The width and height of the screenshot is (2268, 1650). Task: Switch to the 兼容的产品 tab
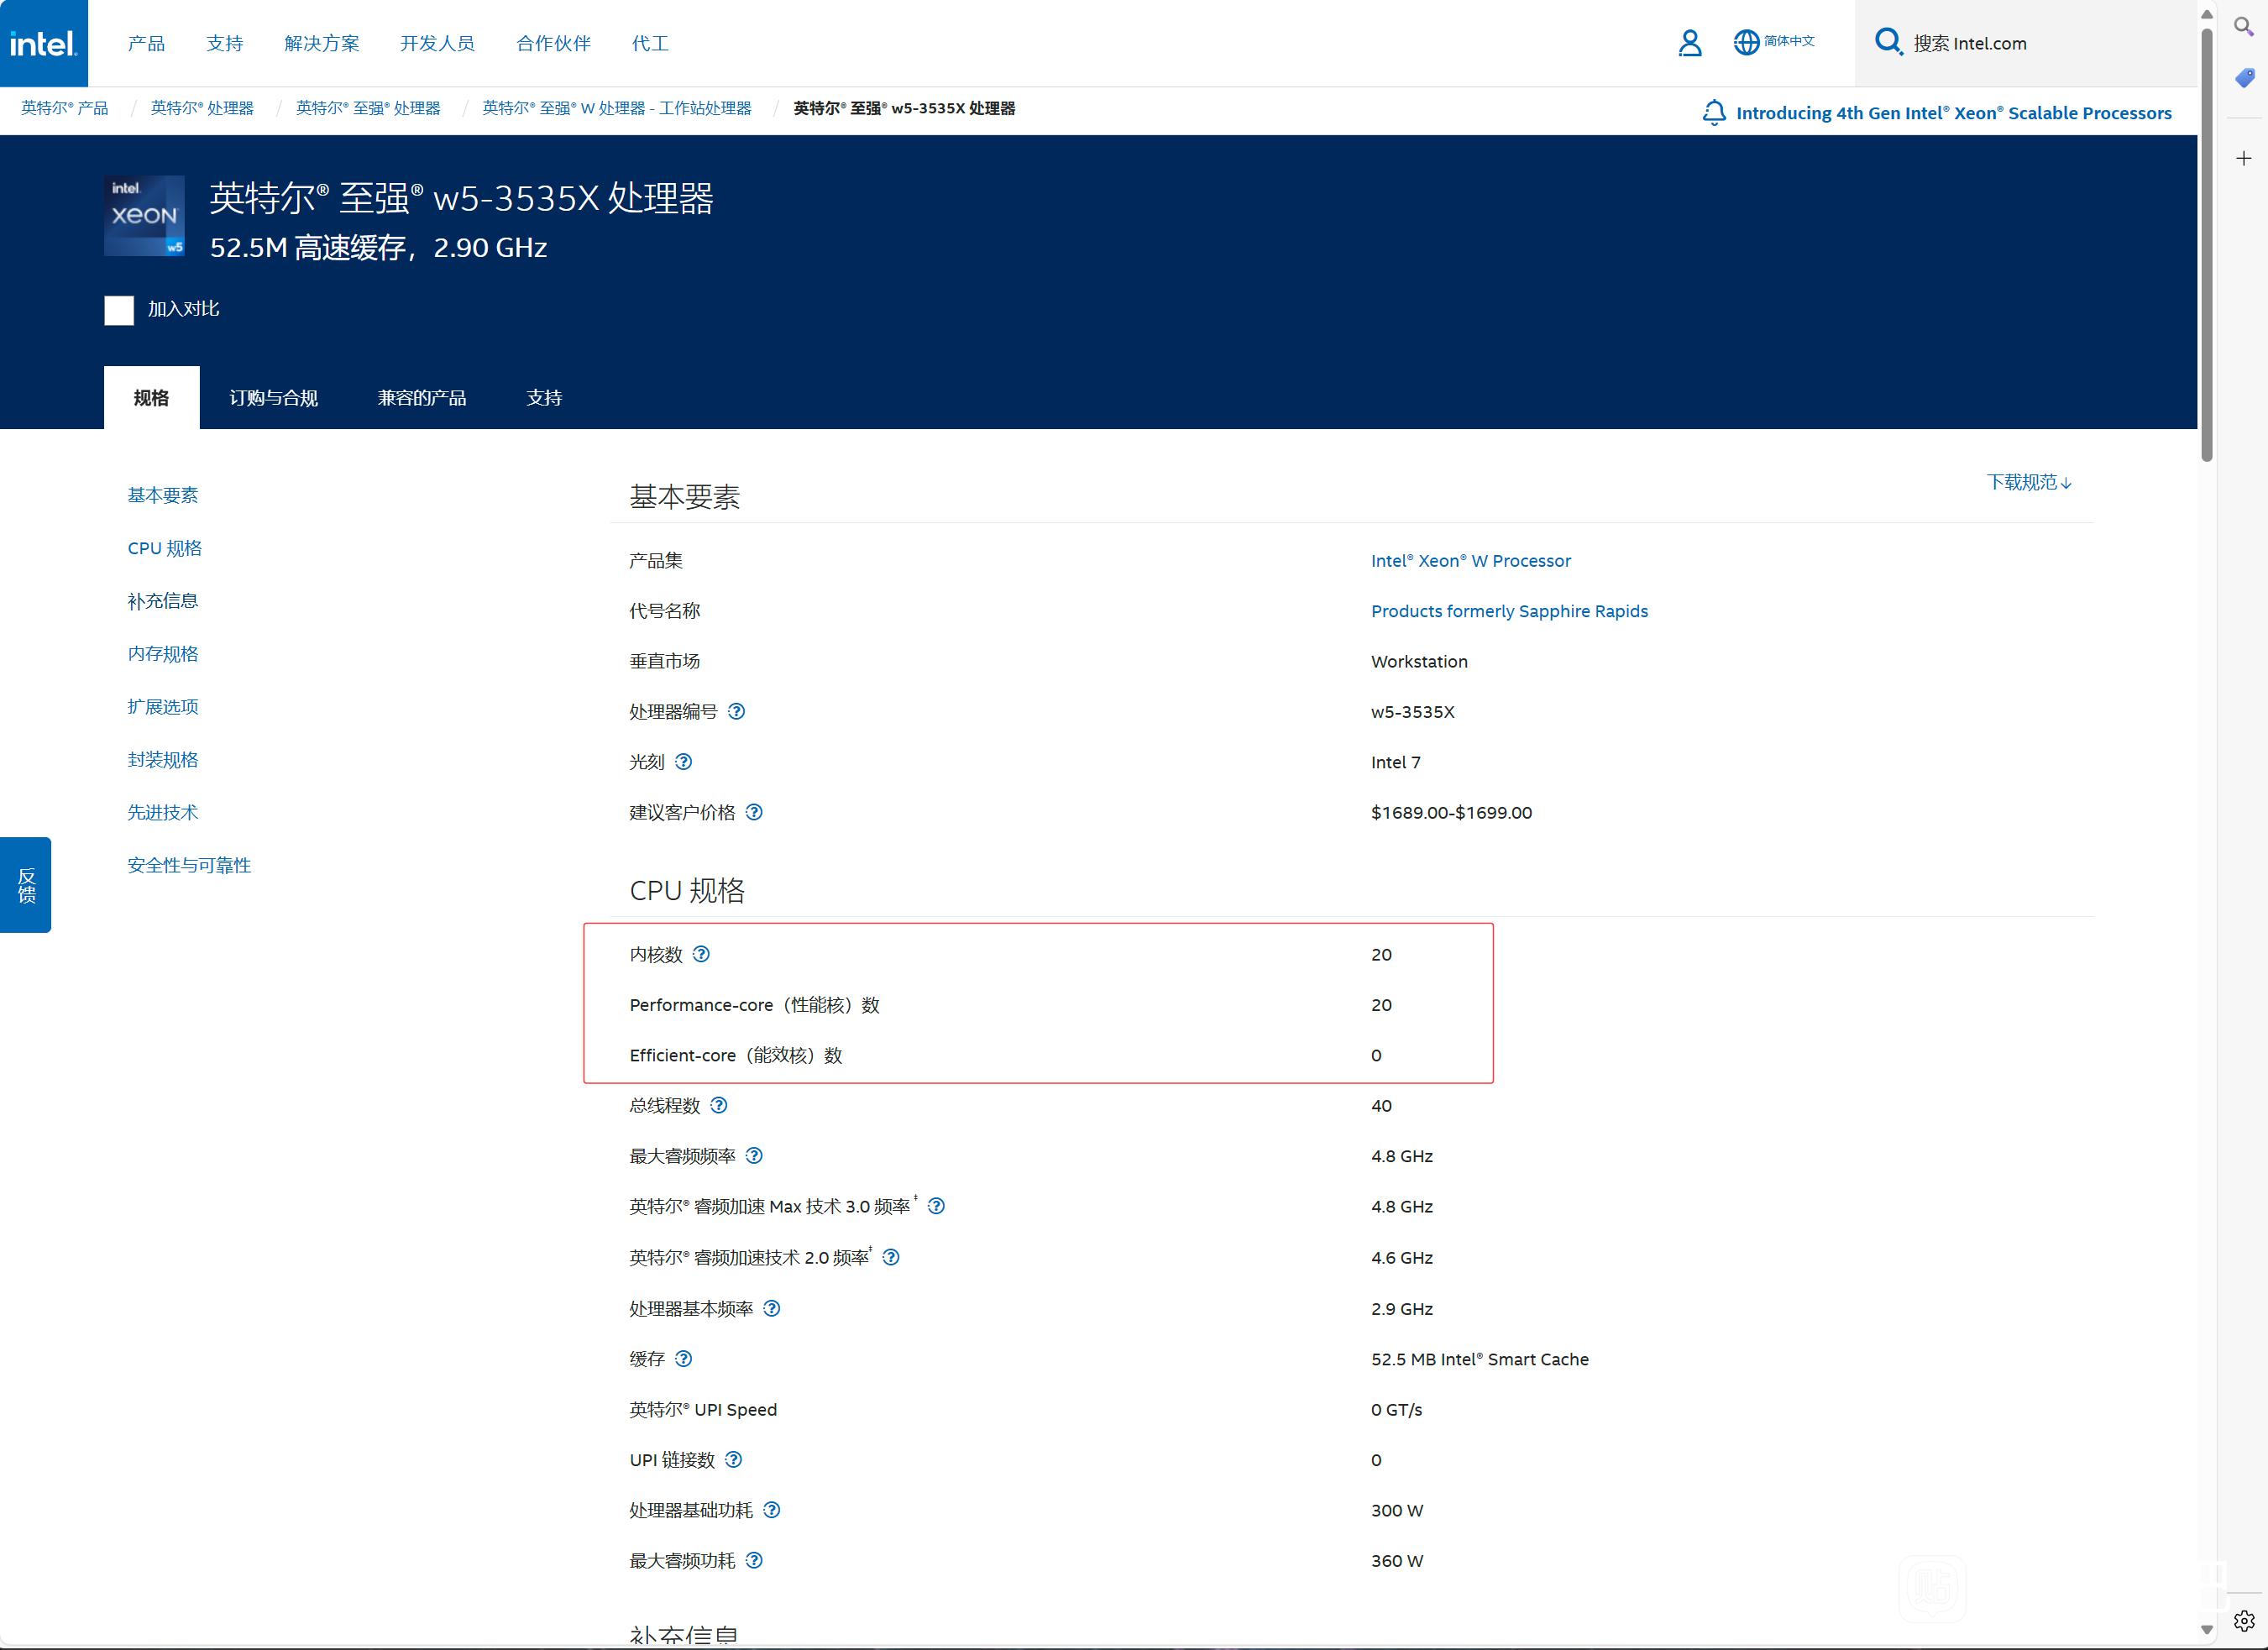click(422, 397)
